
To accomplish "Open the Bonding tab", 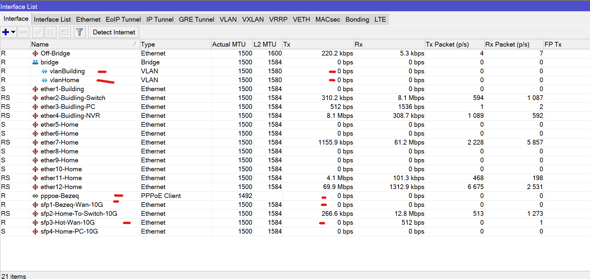I will pyautogui.click(x=357, y=19).
